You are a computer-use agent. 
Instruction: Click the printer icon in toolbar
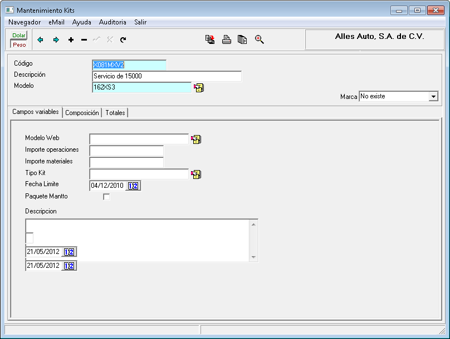[227, 39]
